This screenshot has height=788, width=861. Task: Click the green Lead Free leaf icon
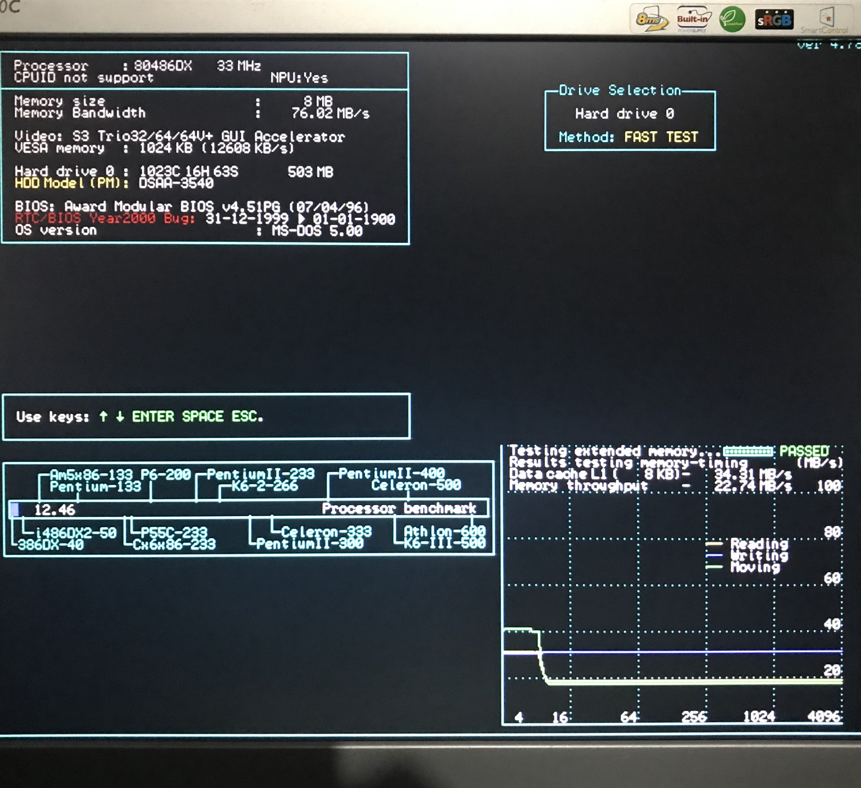pos(732,19)
